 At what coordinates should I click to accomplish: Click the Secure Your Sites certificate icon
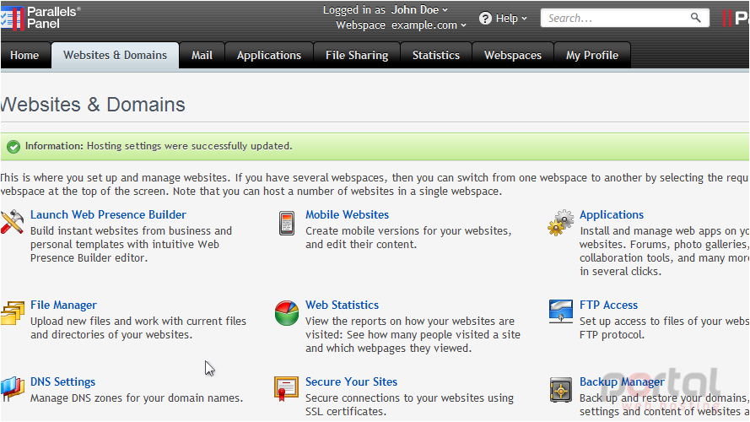point(286,388)
